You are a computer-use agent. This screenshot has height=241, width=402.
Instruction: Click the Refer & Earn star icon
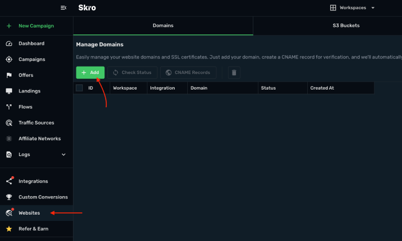point(9,229)
